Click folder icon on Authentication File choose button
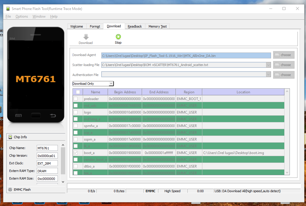Screen dimensions: 306x206 (277, 75)
